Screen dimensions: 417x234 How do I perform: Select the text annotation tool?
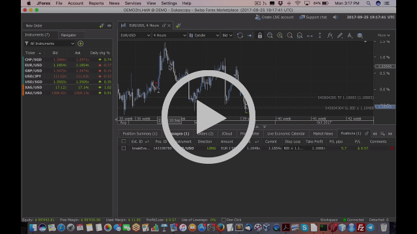click(x=350, y=35)
